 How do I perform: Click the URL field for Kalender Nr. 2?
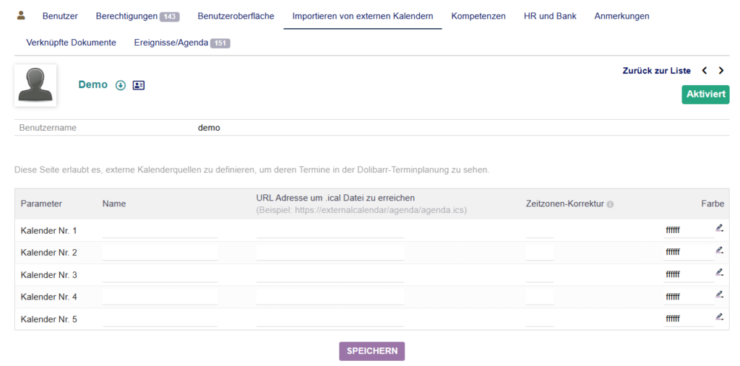(330, 253)
